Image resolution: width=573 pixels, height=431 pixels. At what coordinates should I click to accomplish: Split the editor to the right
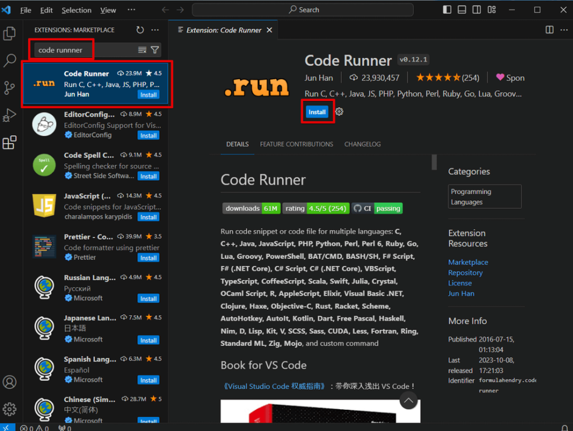[549, 29]
